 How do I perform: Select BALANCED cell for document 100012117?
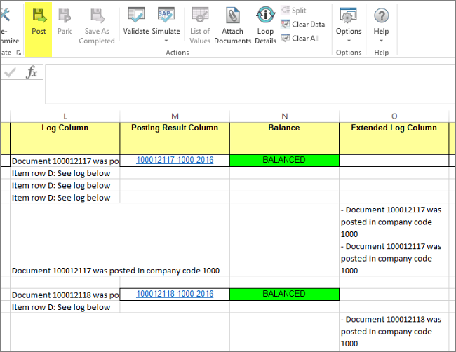[284, 161]
